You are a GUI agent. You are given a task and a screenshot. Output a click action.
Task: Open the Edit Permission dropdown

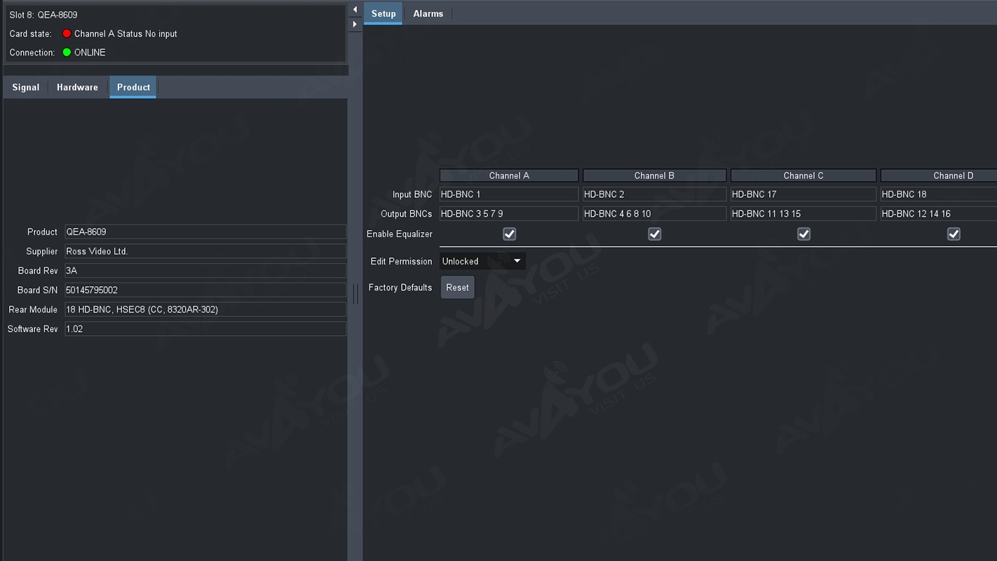click(x=482, y=262)
